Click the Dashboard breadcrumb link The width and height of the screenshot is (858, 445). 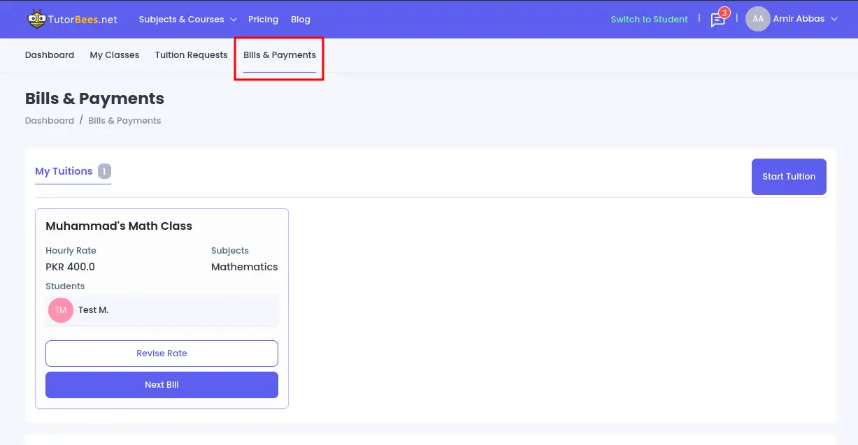point(50,121)
